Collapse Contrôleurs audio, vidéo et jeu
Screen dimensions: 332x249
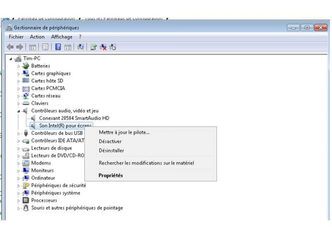pos(19,111)
